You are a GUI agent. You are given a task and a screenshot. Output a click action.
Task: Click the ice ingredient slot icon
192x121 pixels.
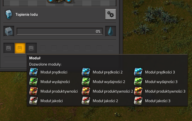tap(9, 31)
